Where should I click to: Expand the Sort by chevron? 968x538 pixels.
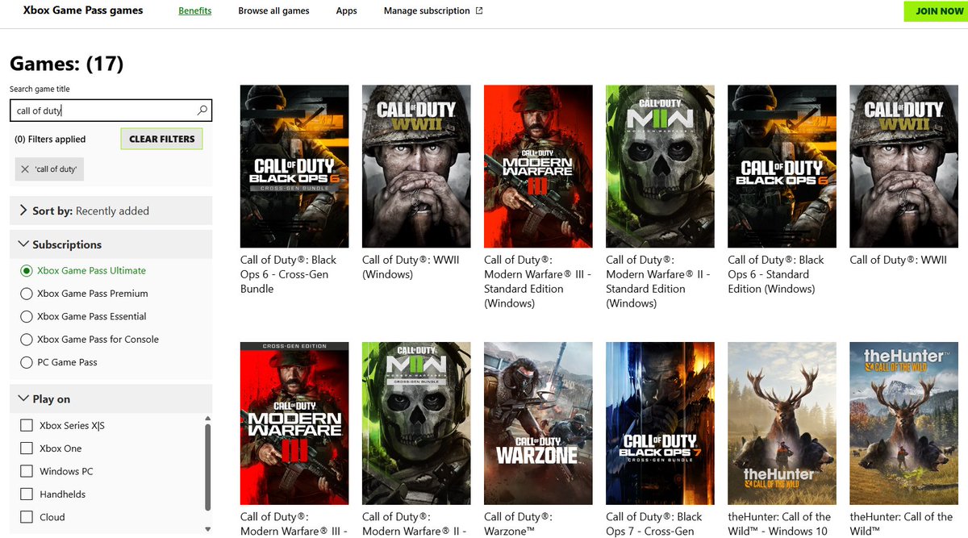(23, 211)
